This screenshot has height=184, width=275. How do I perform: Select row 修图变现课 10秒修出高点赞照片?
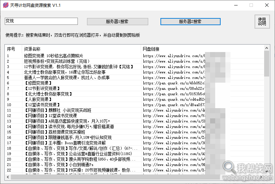pos(135,56)
